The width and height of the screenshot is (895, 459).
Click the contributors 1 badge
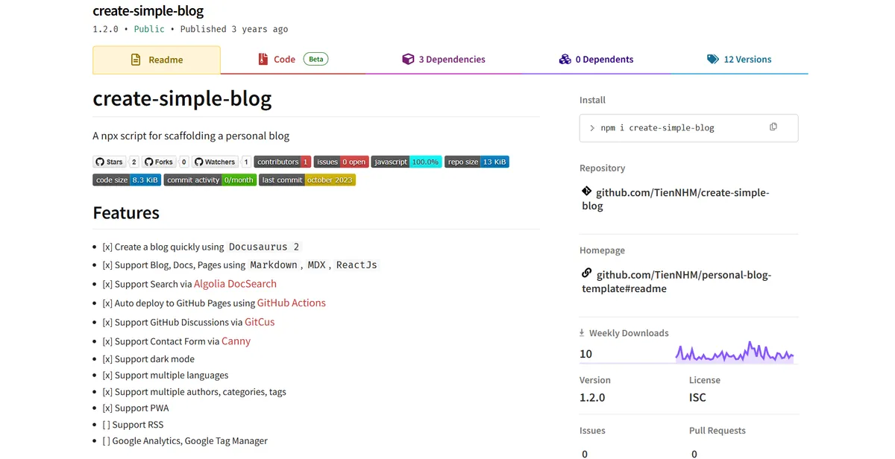283,162
